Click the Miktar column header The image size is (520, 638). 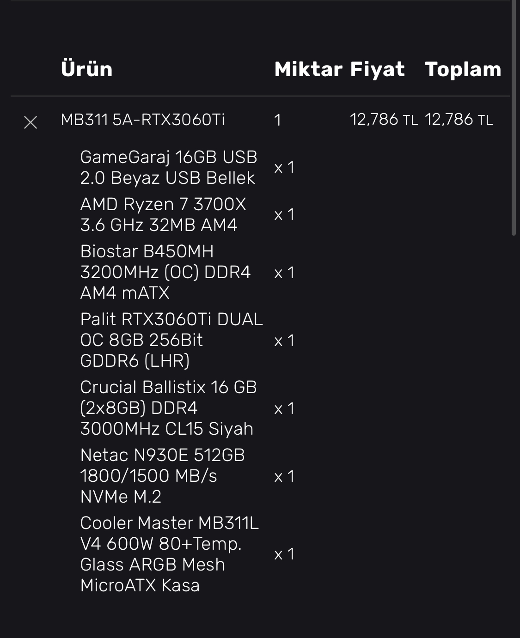coord(308,69)
